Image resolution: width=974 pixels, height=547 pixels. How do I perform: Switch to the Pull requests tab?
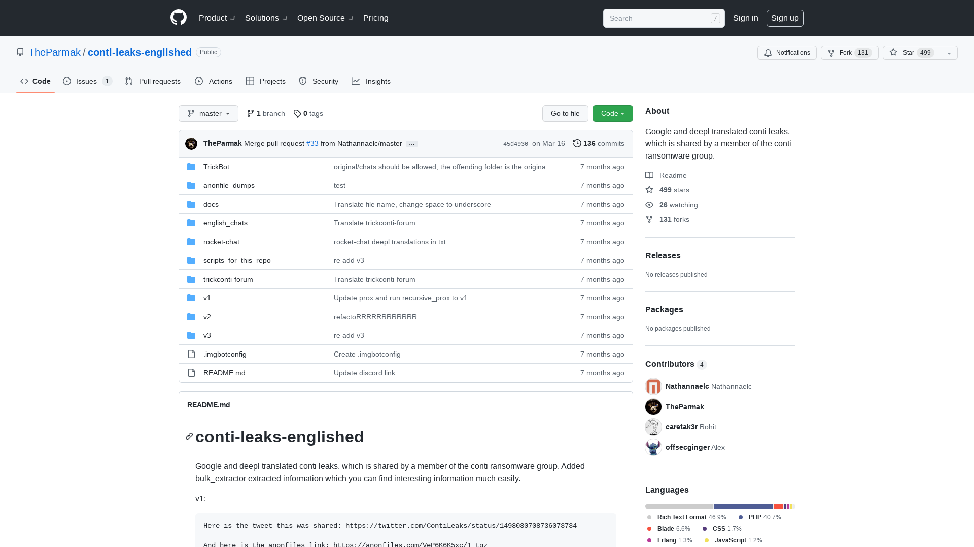tap(153, 81)
